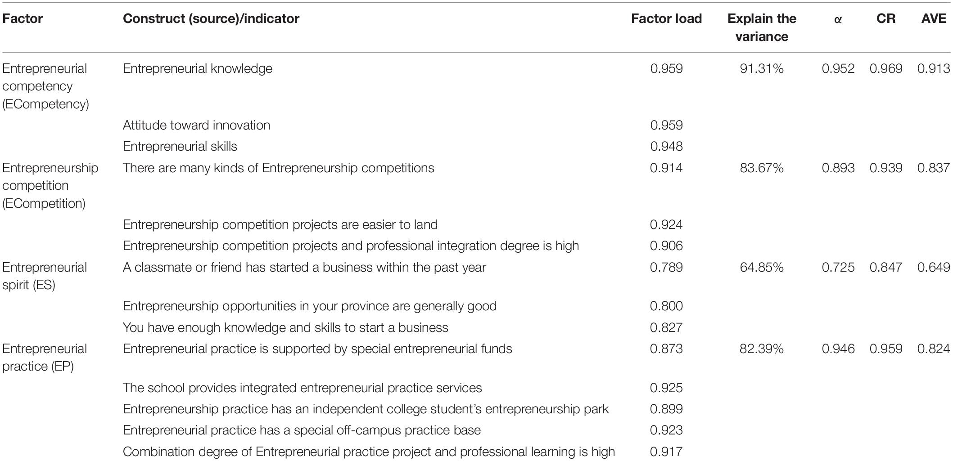This screenshot has height=461, width=953.
Task: Click the CR column header
Action: [886, 18]
